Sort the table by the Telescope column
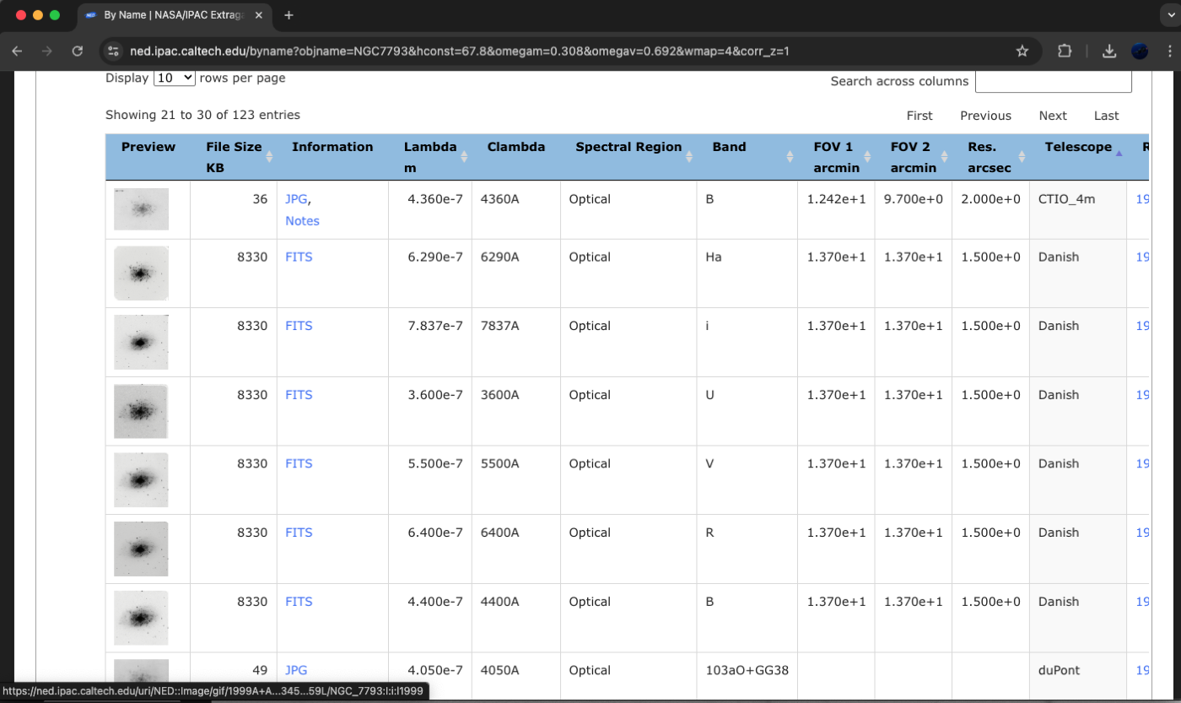 pos(1083,148)
